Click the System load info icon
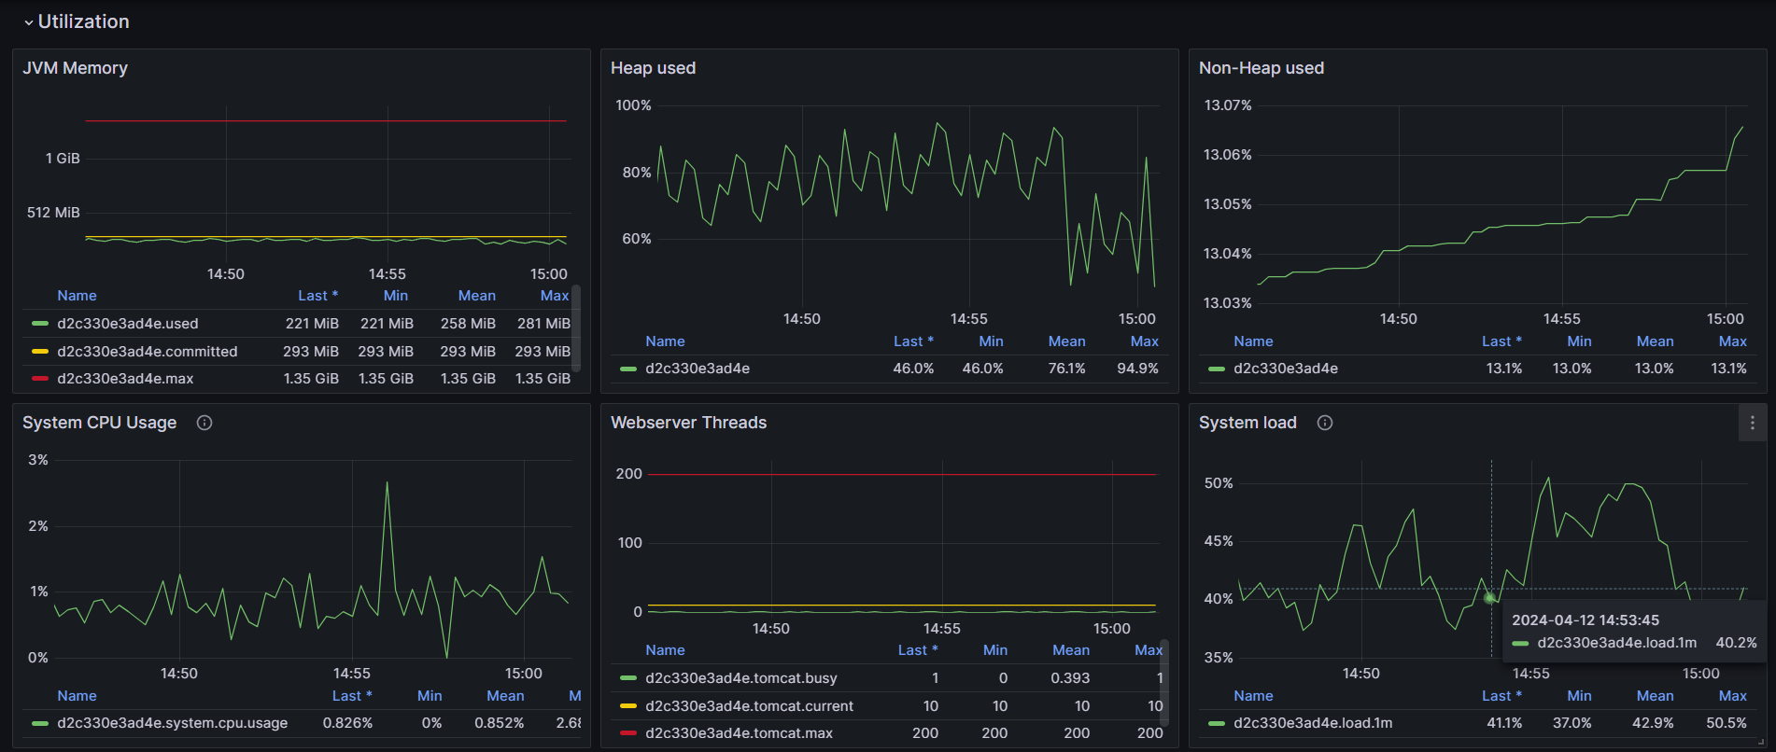 point(1324,423)
